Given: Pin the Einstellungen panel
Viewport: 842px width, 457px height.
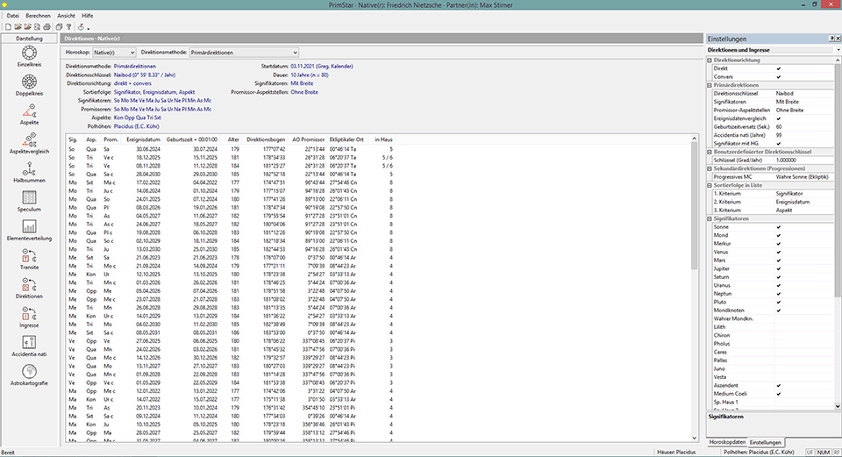Looking at the screenshot, I should (x=831, y=39).
